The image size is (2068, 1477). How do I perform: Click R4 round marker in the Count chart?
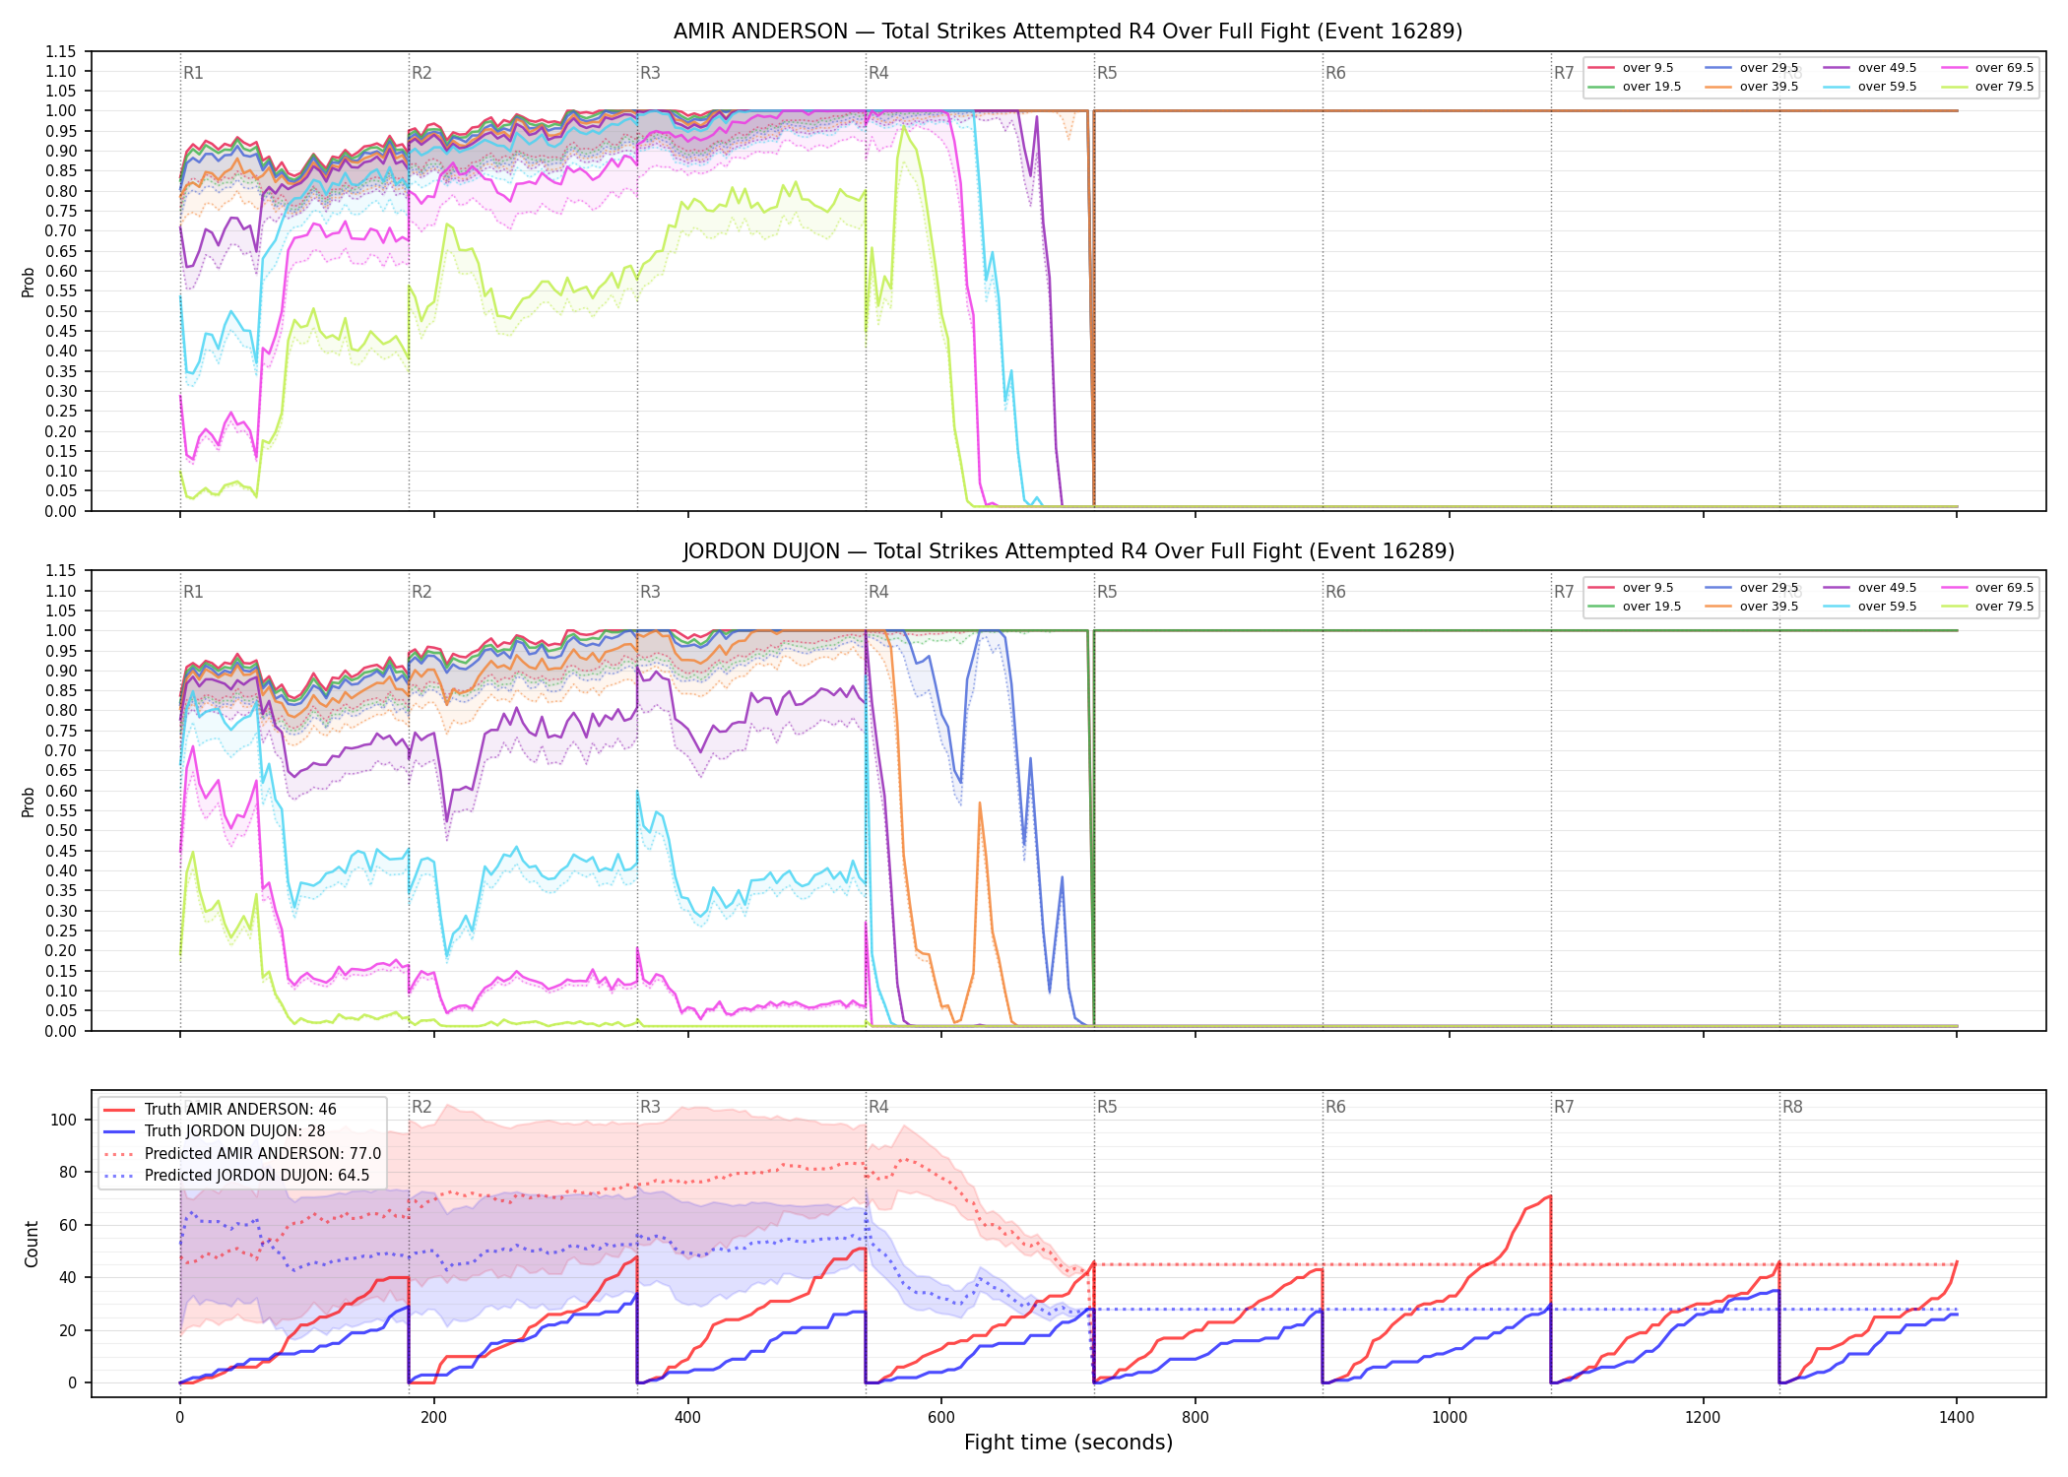click(x=878, y=1107)
